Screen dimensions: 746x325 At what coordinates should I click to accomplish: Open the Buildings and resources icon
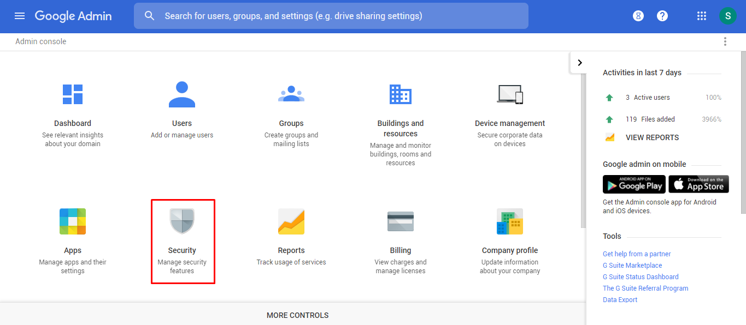(x=401, y=94)
